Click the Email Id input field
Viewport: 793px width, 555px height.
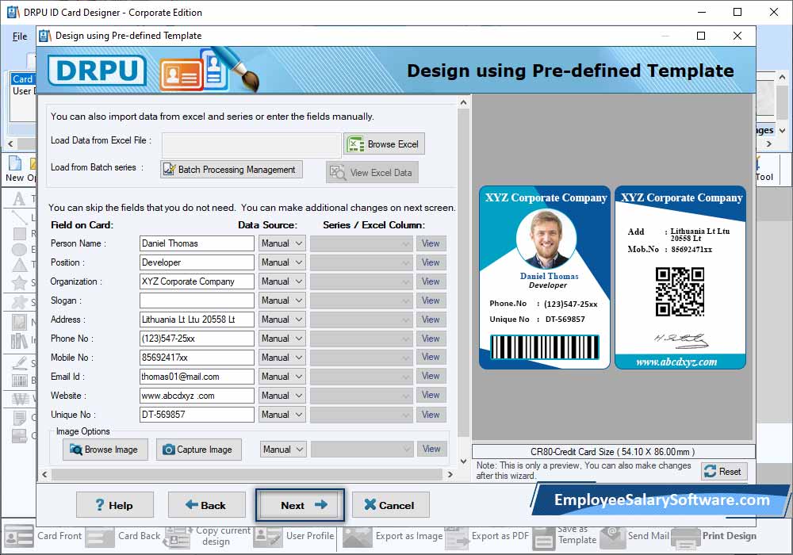[x=197, y=377]
